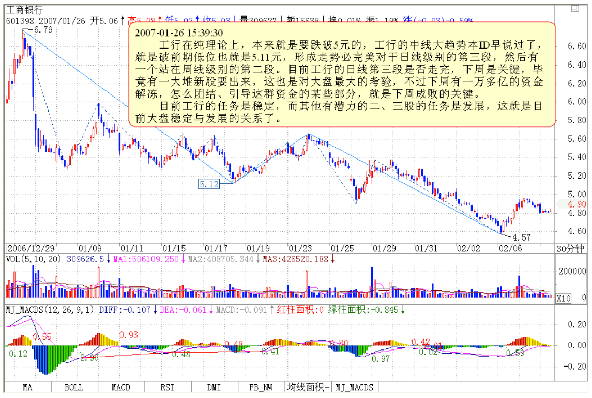Image resolution: width=592 pixels, height=398 pixels.
Task: Click the 200000 volume axis label
Action: pos(572,272)
